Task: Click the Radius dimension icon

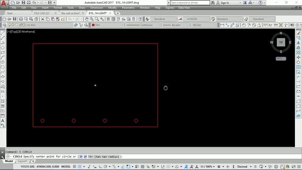Action: [244, 25]
